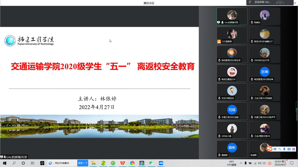Viewport: 298px width, 167px height.
Task: Click the orange host badge beside 115
Action: click(x=219, y=42)
